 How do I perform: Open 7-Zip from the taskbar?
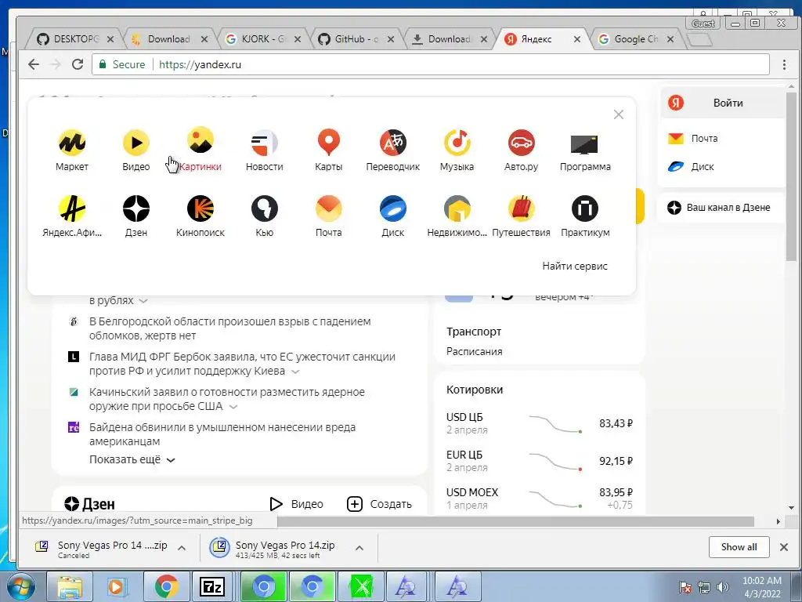(x=212, y=586)
